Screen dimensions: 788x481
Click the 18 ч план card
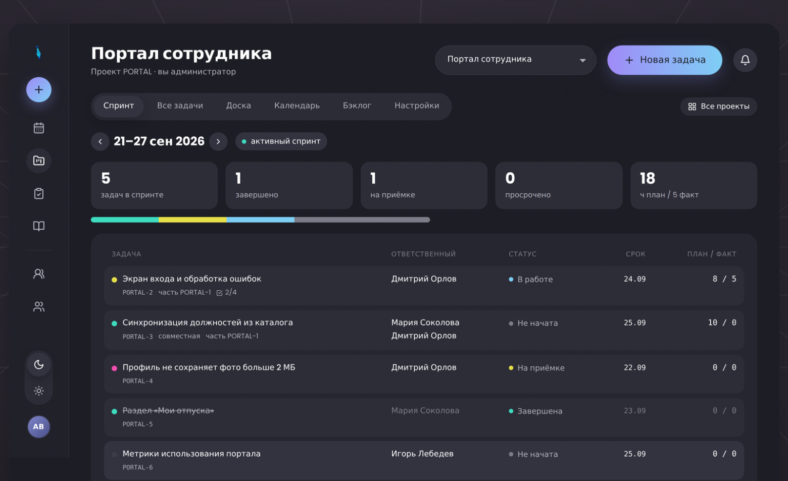[x=694, y=185]
